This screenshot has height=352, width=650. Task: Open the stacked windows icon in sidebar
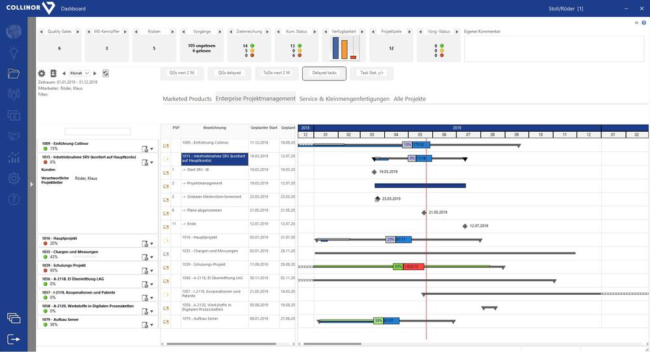14,318
